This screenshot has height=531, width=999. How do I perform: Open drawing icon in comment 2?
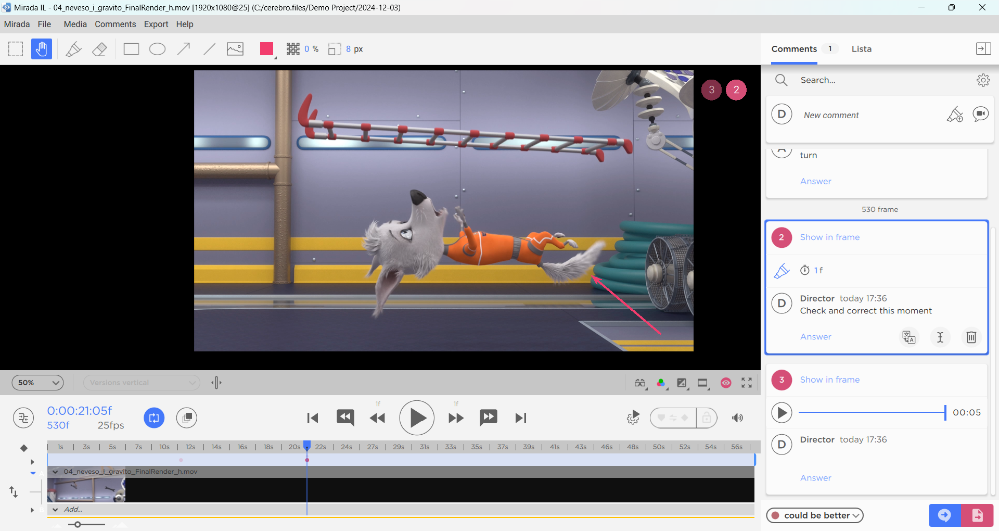tap(782, 271)
